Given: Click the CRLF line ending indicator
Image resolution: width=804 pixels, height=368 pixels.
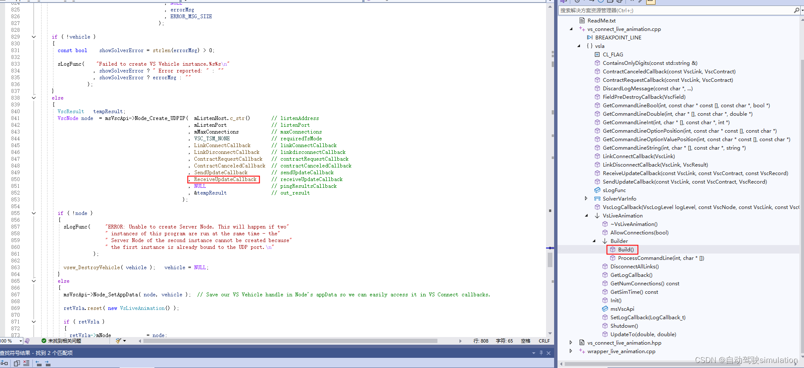Looking at the screenshot, I should [544, 341].
